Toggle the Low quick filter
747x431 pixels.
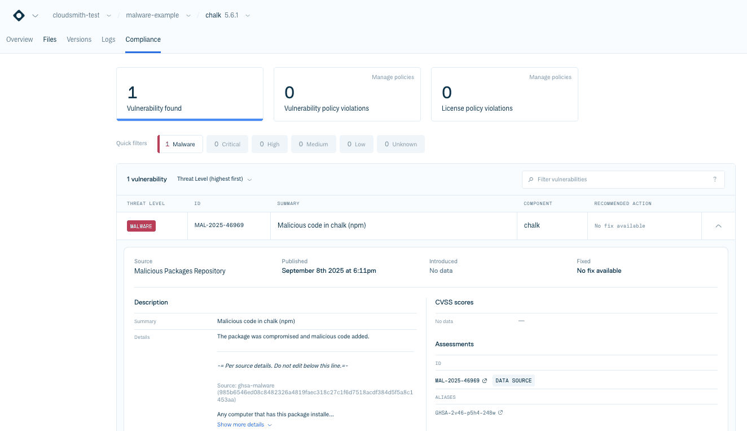pyautogui.click(x=357, y=144)
